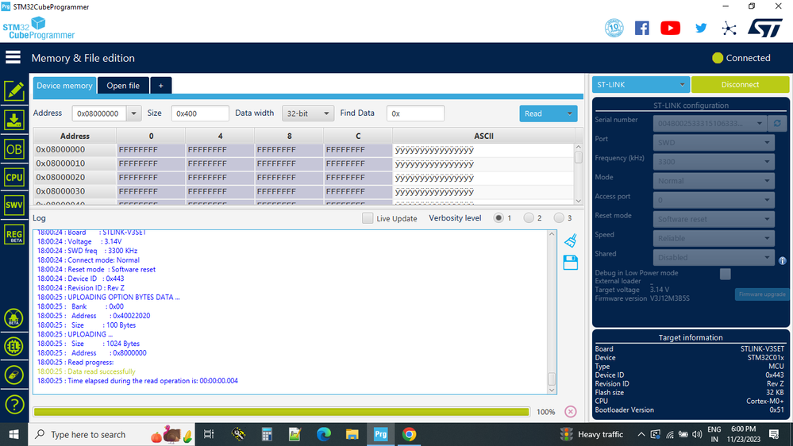Add a new tab with plus

(161, 86)
